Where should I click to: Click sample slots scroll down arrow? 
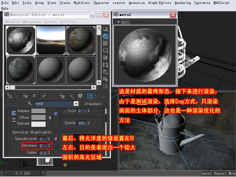[x=99, y=83]
